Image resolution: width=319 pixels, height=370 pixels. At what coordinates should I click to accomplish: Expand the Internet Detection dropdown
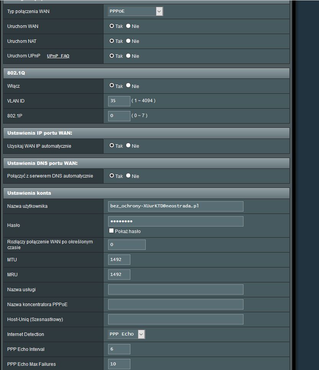[x=127, y=334]
